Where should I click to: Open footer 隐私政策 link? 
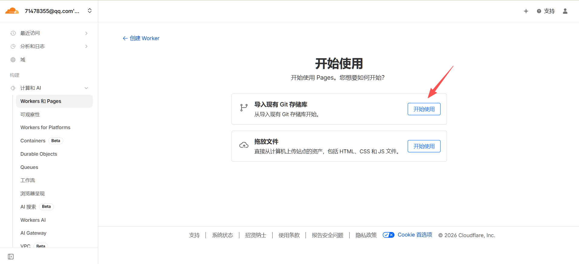366,235
